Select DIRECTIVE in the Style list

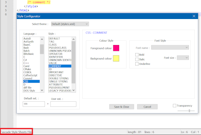tap(60, 75)
